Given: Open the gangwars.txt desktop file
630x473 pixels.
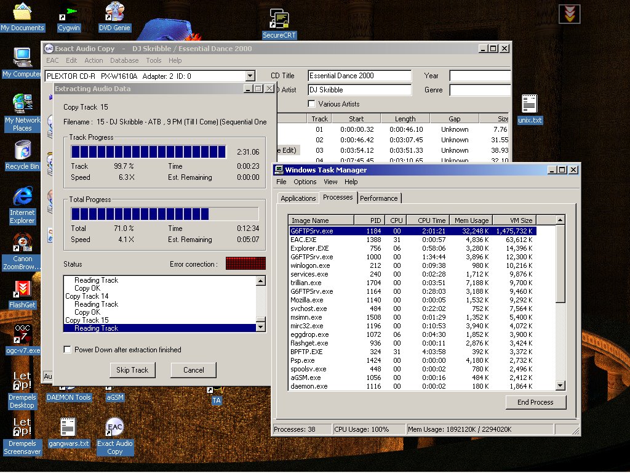Looking at the screenshot, I should (68, 428).
